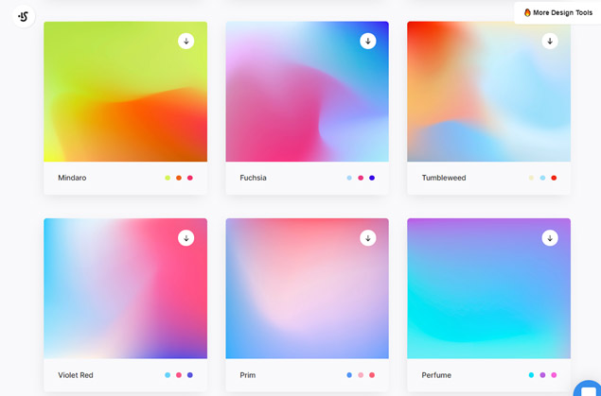Click the Prim name label
The image size is (601, 396).
[x=248, y=375]
